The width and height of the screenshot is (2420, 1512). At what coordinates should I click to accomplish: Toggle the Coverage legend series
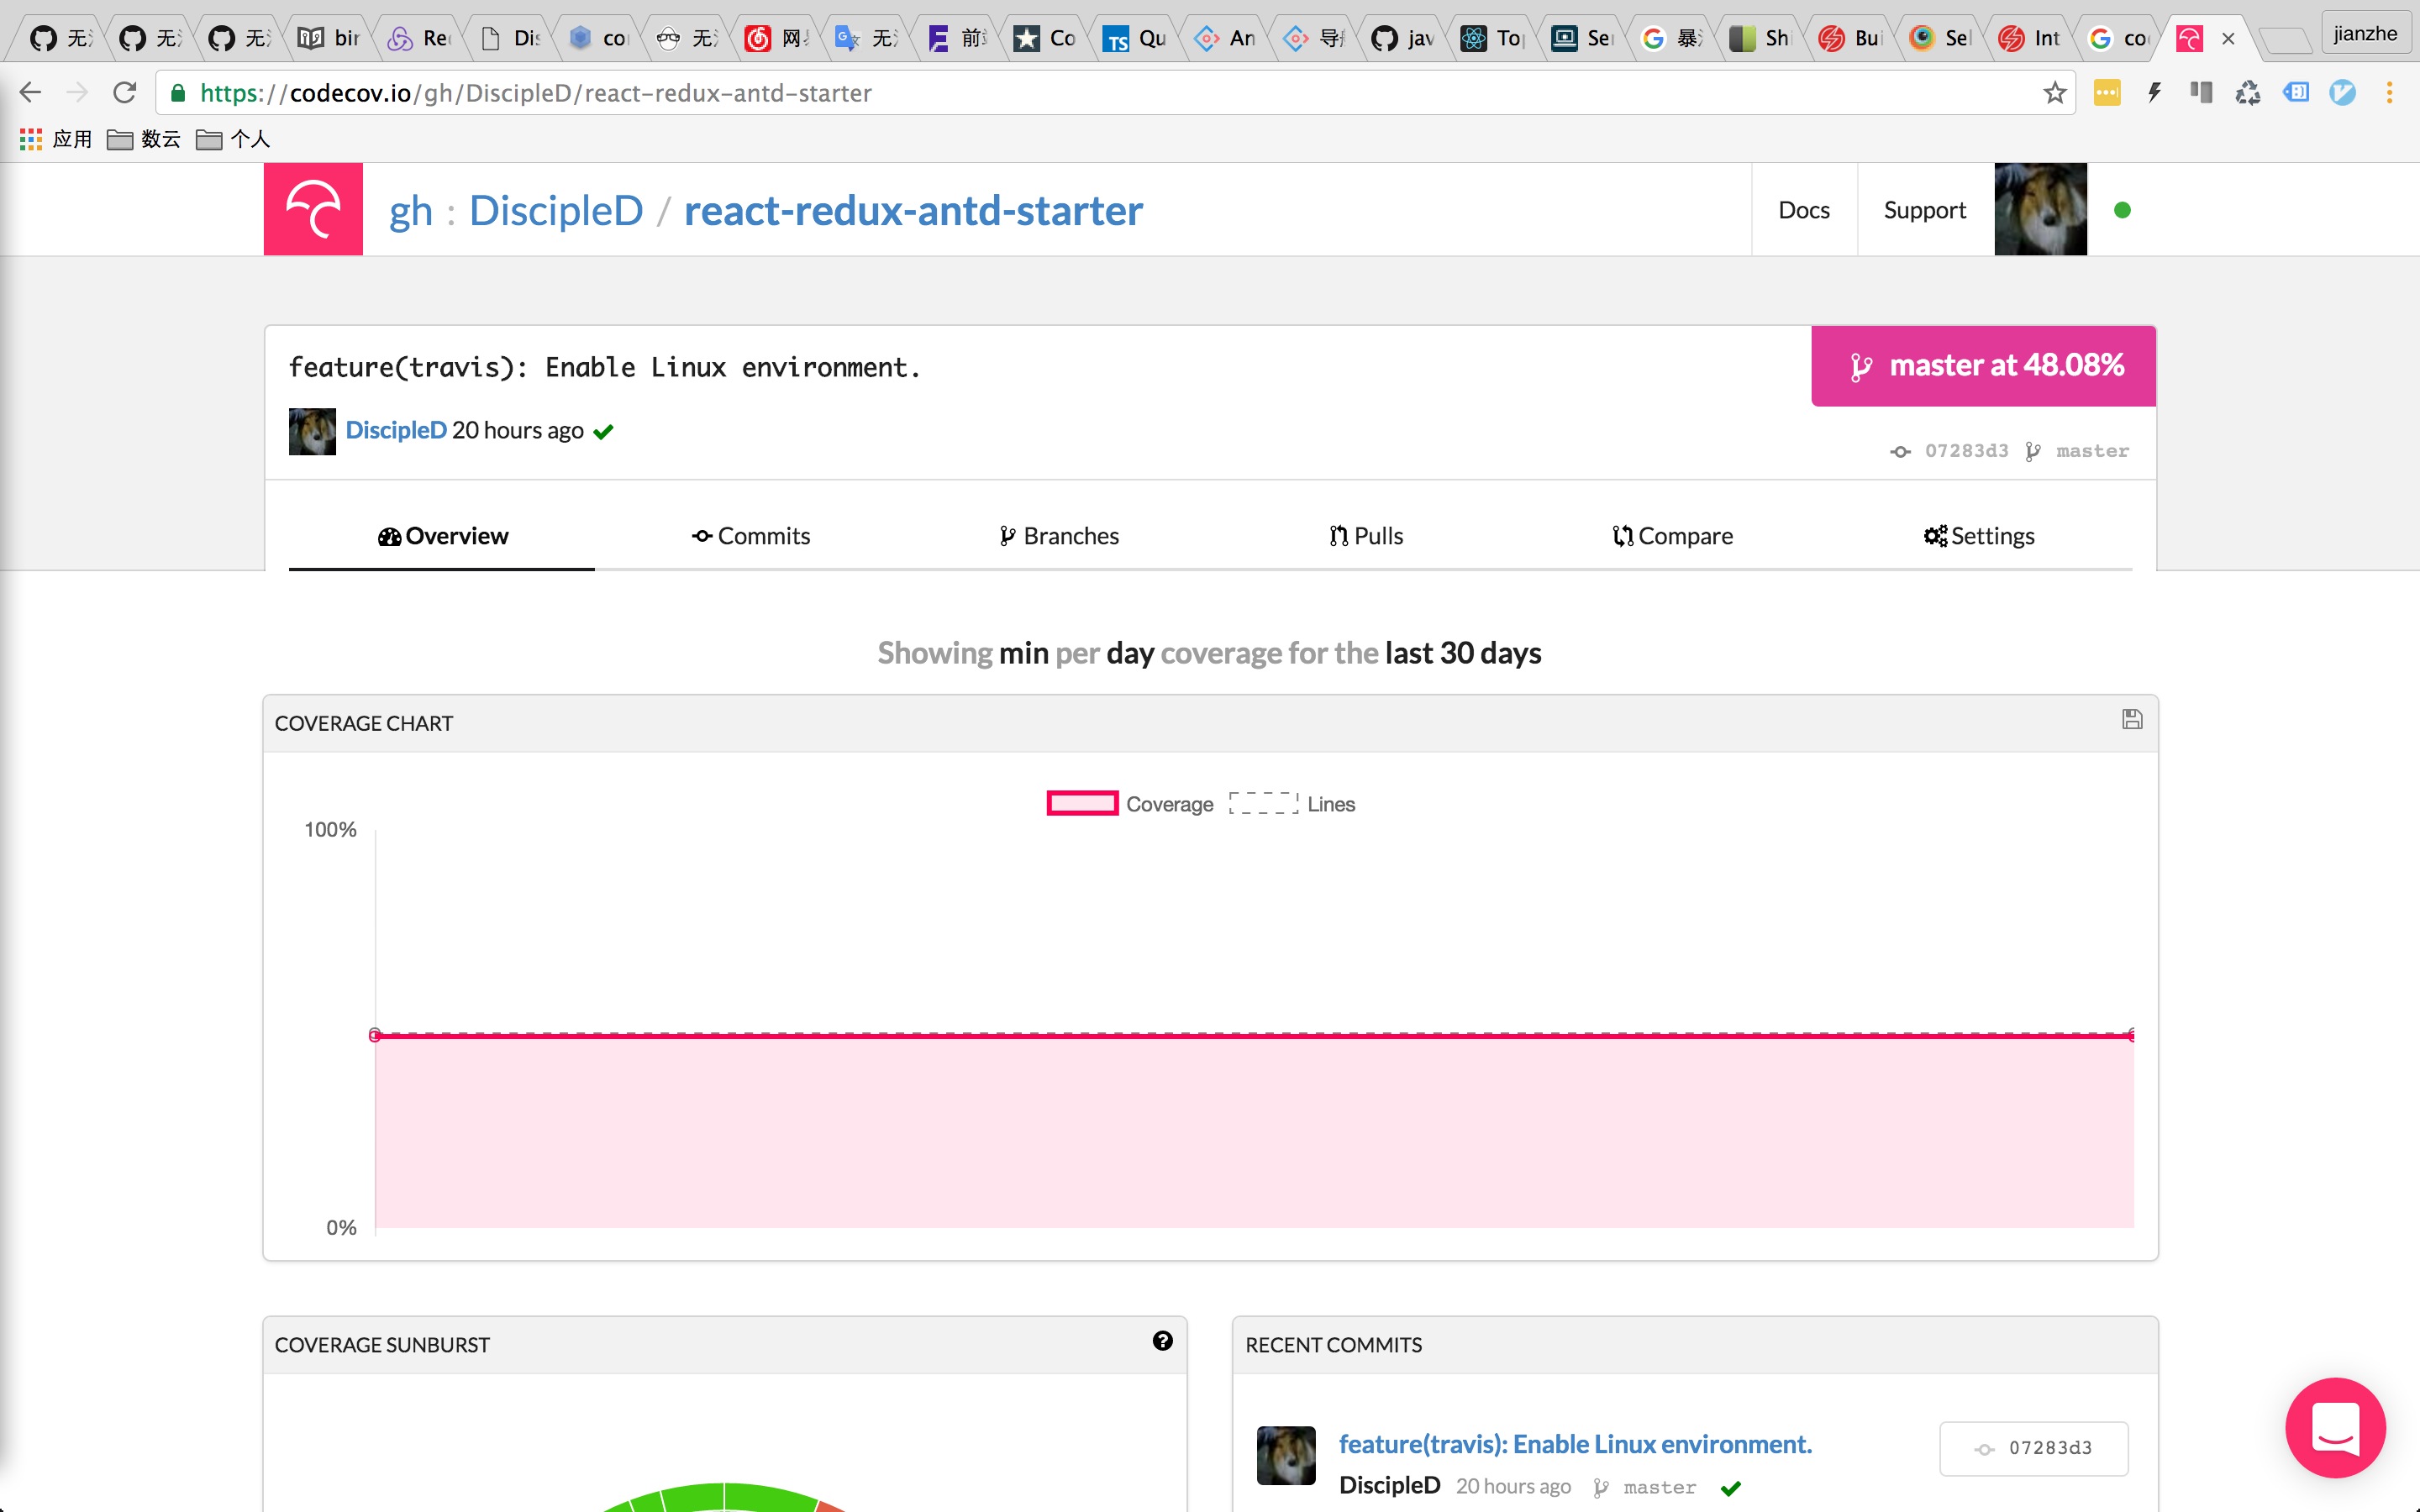point(1130,804)
